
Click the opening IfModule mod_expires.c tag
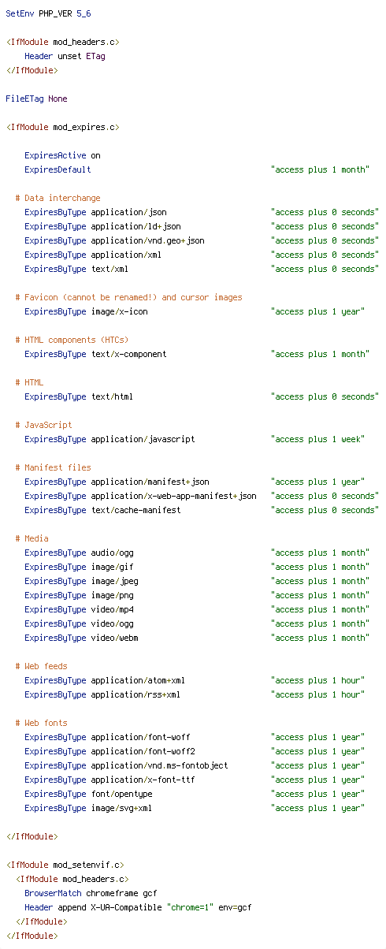click(62, 128)
